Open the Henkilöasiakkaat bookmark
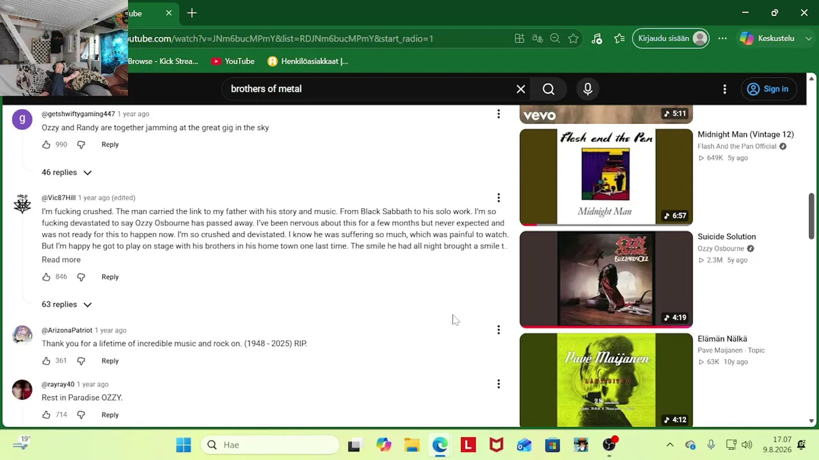 coord(308,61)
